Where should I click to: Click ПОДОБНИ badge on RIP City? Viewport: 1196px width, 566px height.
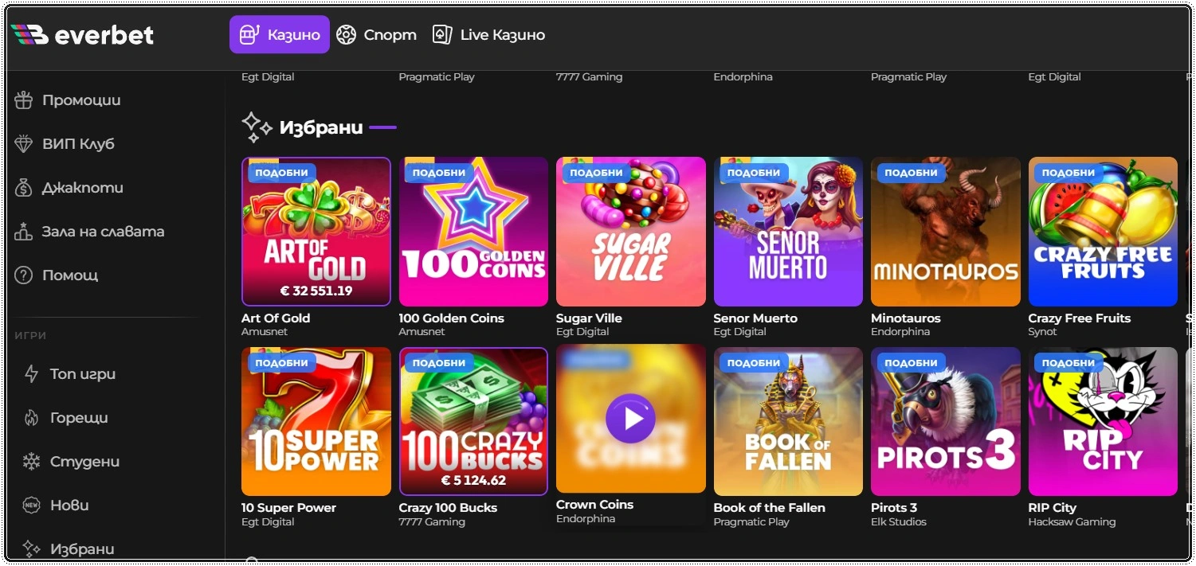click(1069, 363)
